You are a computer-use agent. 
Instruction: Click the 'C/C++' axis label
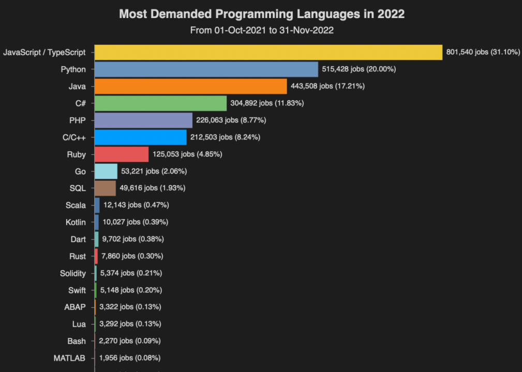[74, 137]
